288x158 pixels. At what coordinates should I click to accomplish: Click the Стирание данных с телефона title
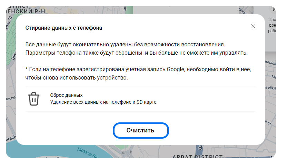[x=64, y=28]
